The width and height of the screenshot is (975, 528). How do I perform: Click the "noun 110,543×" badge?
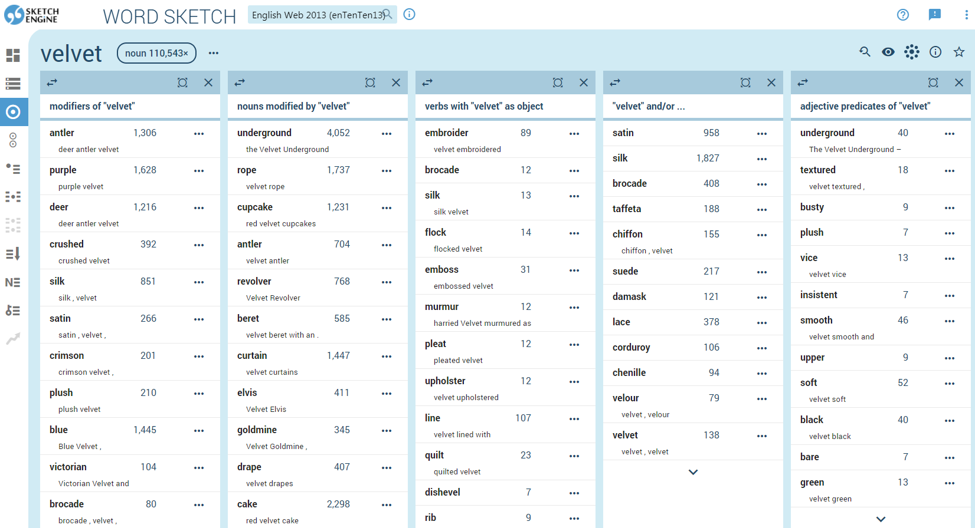point(156,53)
